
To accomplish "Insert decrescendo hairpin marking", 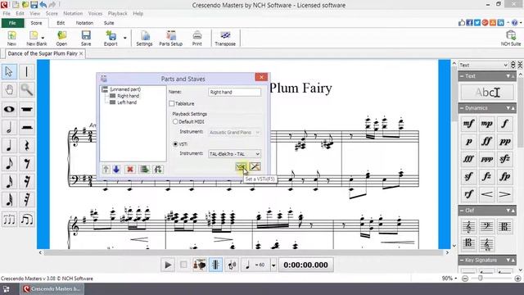I will click(504, 194).
